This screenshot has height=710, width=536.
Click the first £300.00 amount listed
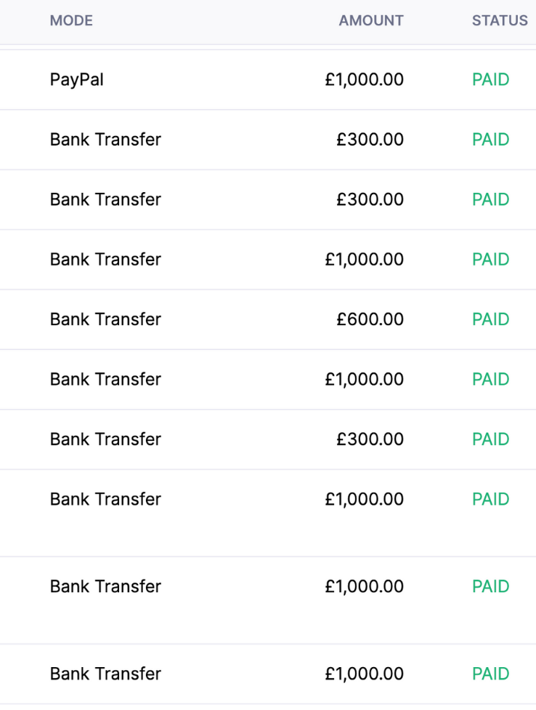[370, 140]
